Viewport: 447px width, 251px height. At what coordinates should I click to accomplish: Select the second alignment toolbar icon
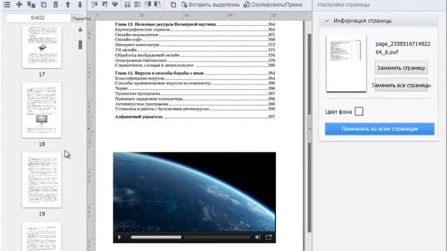pos(105,5)
